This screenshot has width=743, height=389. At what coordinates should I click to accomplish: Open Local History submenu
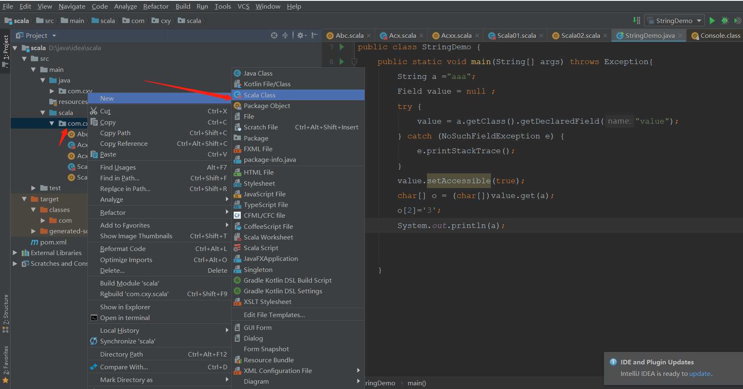(x=159, y=330)
